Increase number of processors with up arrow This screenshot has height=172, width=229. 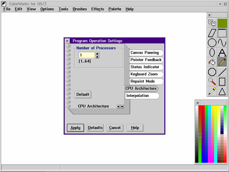pos(97,54)
